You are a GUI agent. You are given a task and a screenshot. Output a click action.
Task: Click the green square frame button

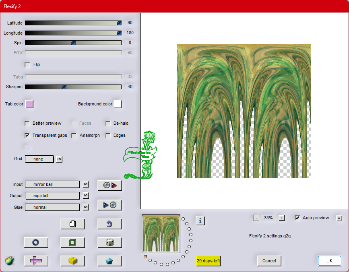[72, 242]
